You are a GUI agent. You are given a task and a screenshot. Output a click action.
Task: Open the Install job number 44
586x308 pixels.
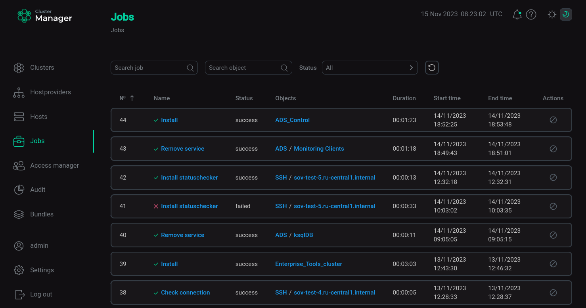click(x=169, y=120)
